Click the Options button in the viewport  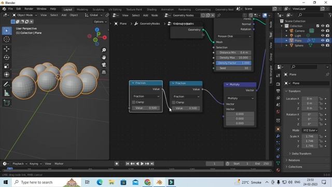point(100,22)
